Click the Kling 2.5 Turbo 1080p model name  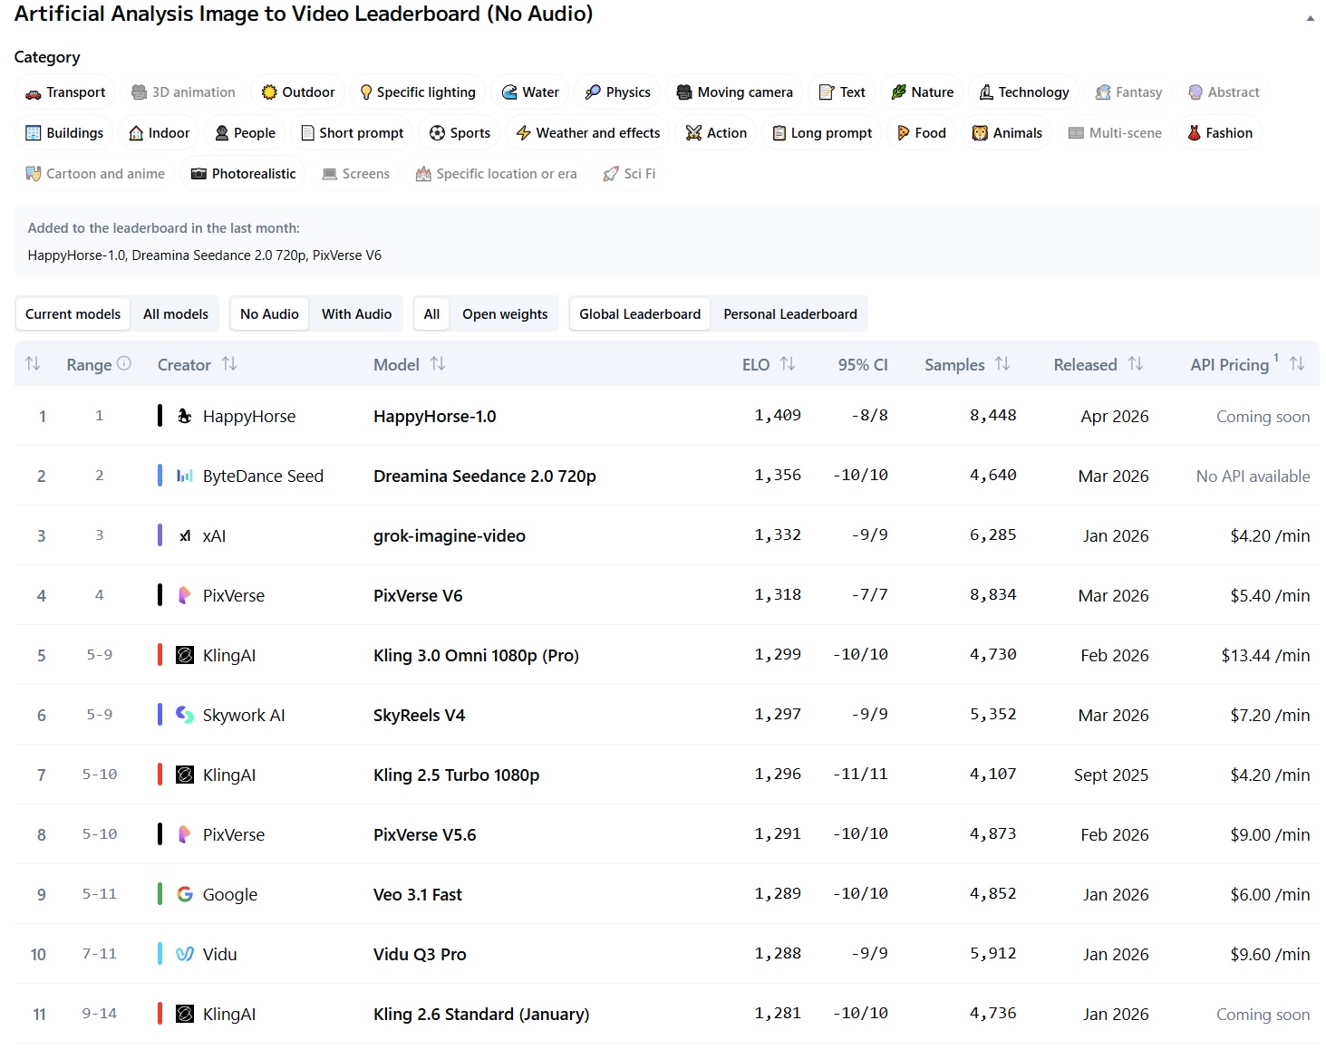(457, 775)
